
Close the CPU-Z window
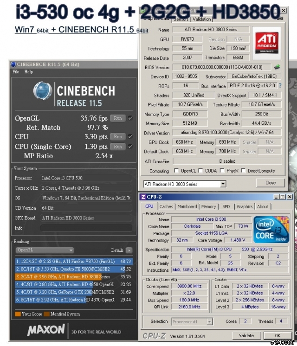click(290, 197)
